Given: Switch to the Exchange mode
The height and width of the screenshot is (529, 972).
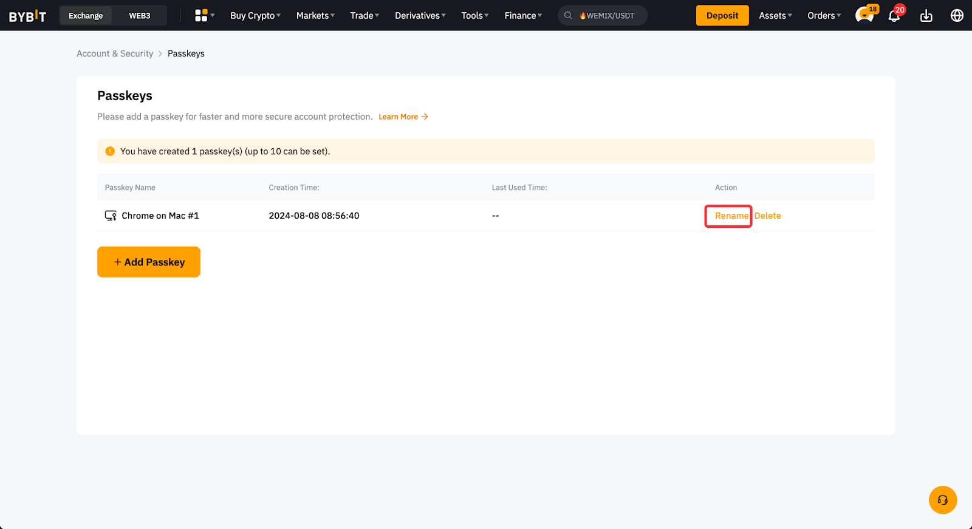Looking at the screenshot, I should pos(86,16).
